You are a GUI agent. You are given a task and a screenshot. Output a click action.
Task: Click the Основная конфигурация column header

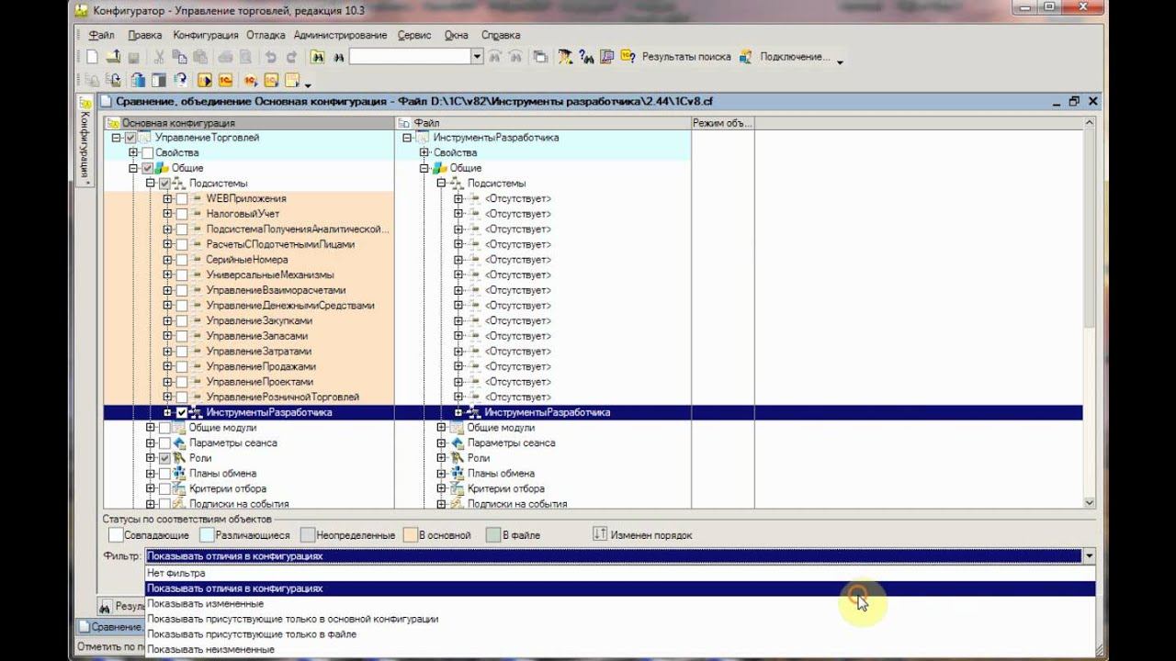(x=249, y=122)
